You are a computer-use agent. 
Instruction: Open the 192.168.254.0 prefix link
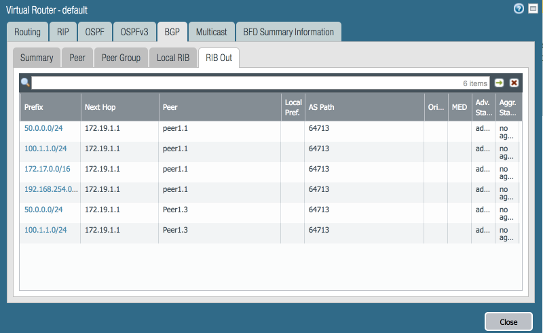(51, 189)
